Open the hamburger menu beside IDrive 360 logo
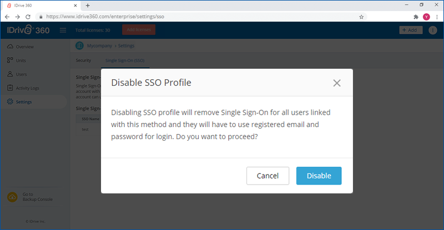Viewport: 444px width, 230px height. (63, 30)
